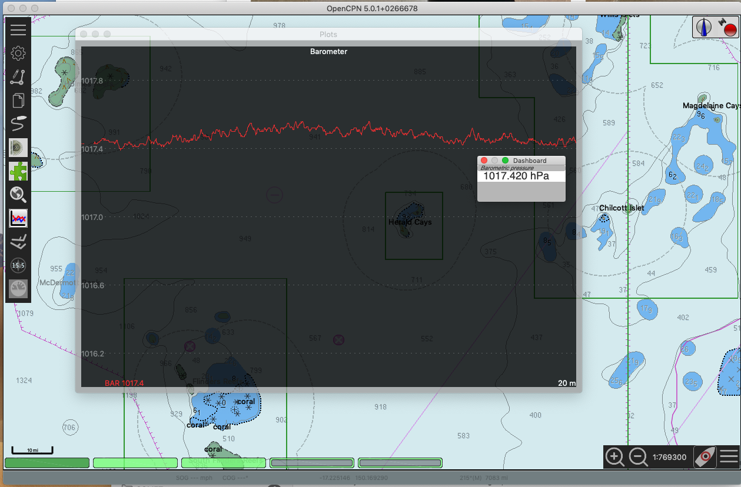741x487 pixels.
Task: Click the globe with magnifier icon
Action: click(18, 195)
